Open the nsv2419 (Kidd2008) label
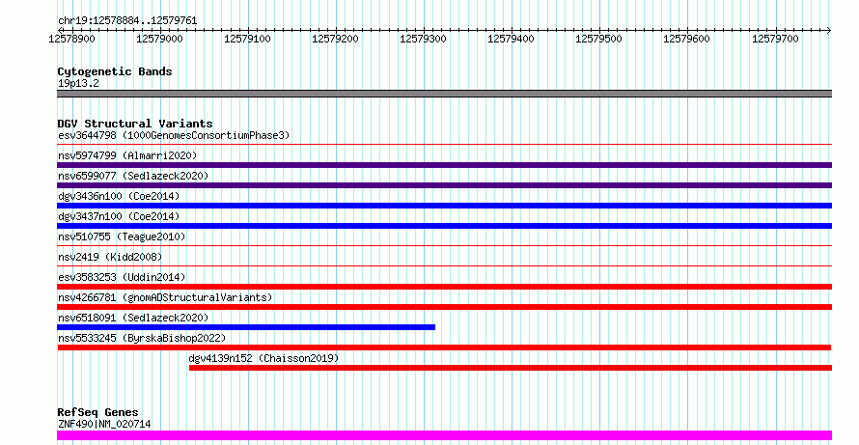Screen dimensions: 859x445 (x=110, y=257)
